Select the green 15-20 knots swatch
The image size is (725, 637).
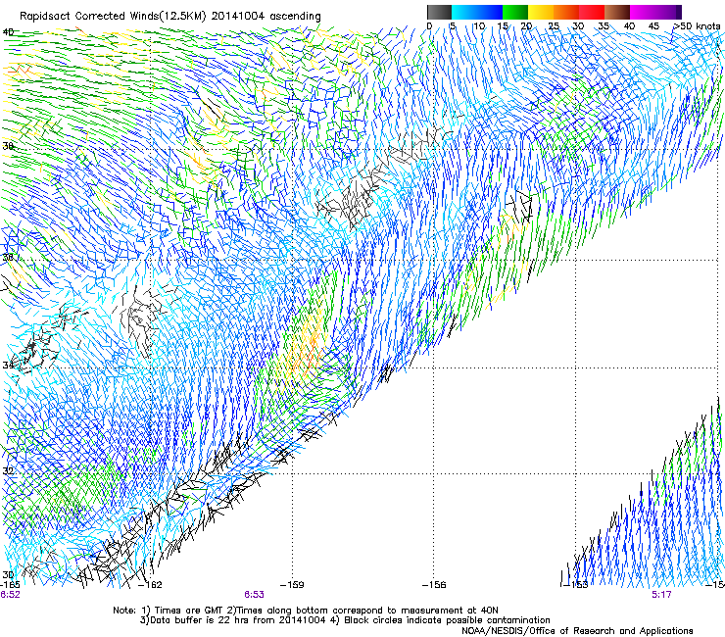515,12
